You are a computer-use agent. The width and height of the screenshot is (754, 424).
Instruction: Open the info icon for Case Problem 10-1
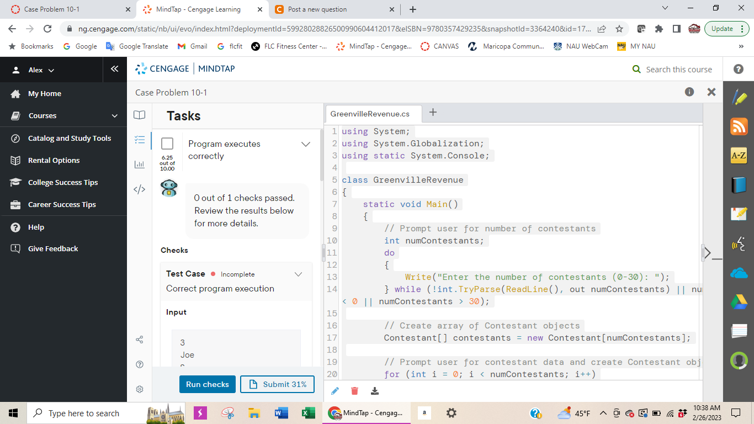[689, 92]
